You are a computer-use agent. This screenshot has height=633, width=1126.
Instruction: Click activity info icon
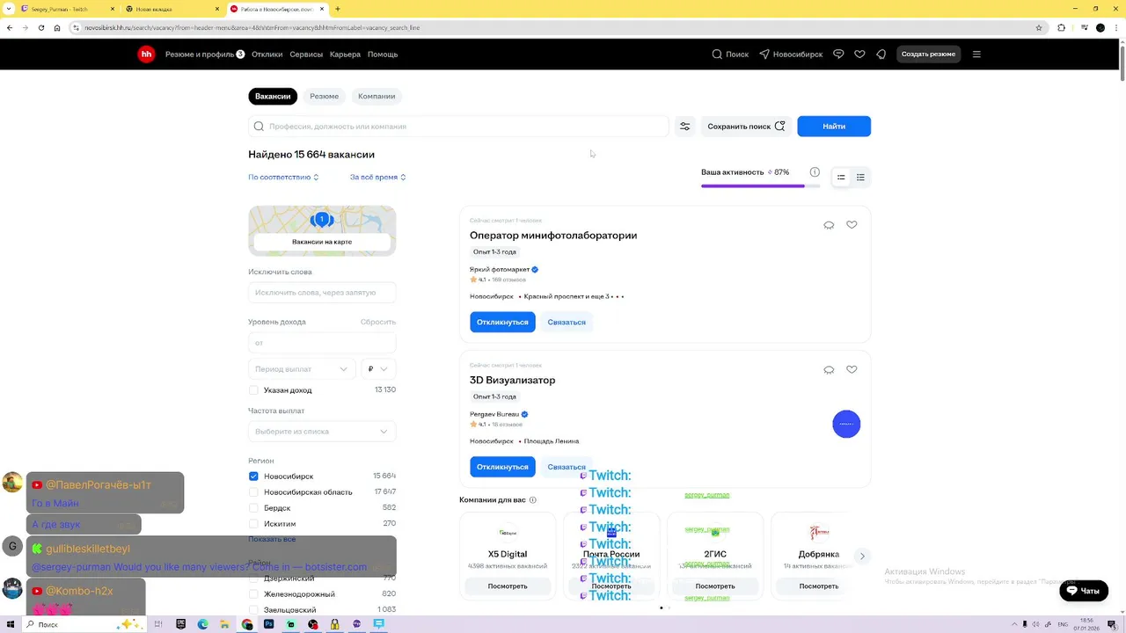[x=815, y=172]
